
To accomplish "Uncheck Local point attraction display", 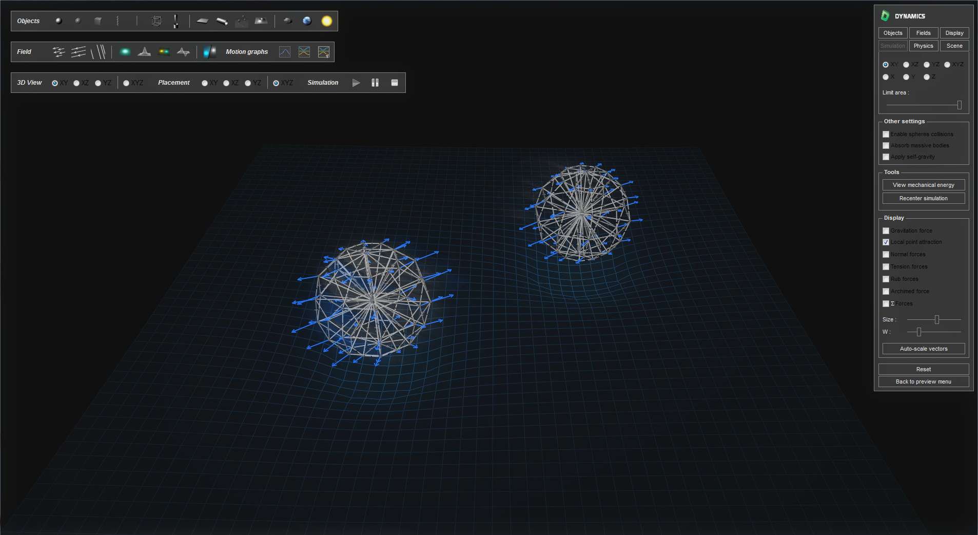I will pos(886,242).
